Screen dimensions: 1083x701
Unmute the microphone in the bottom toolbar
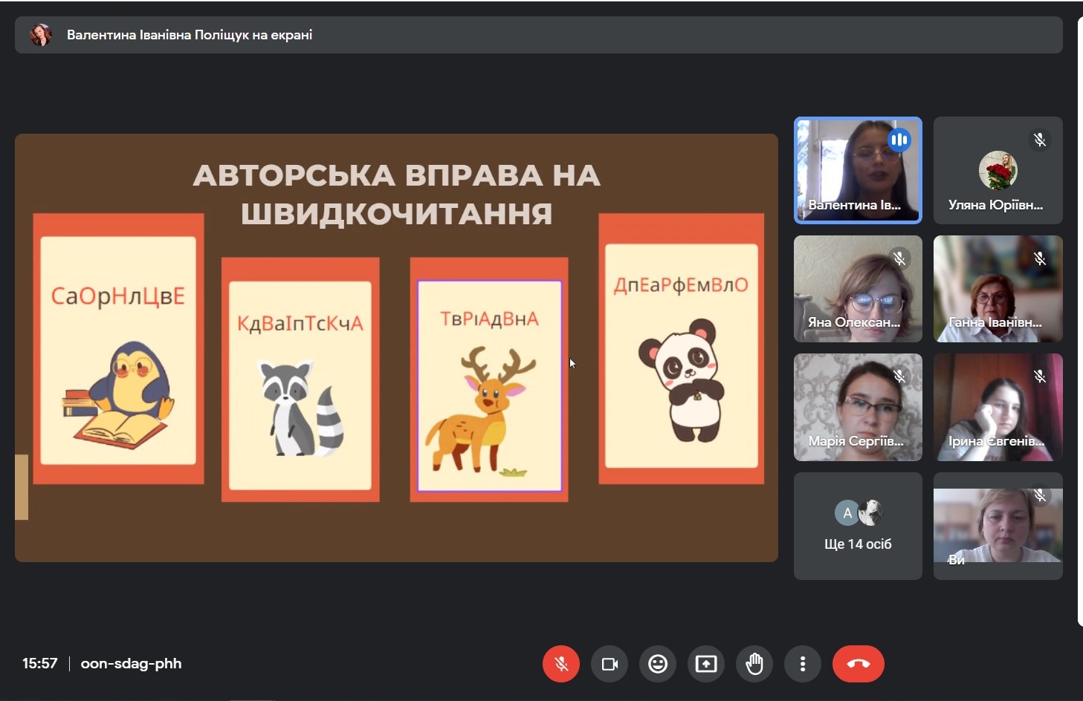pos(561,664)
